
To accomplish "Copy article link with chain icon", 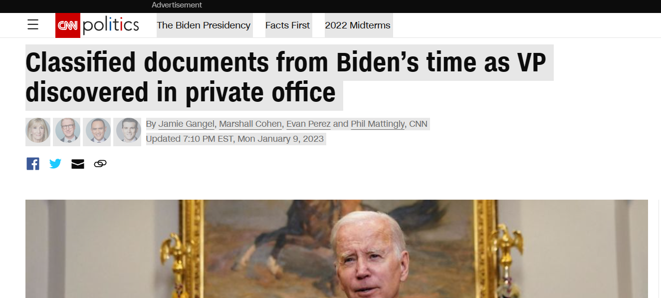I will point(100,164).
